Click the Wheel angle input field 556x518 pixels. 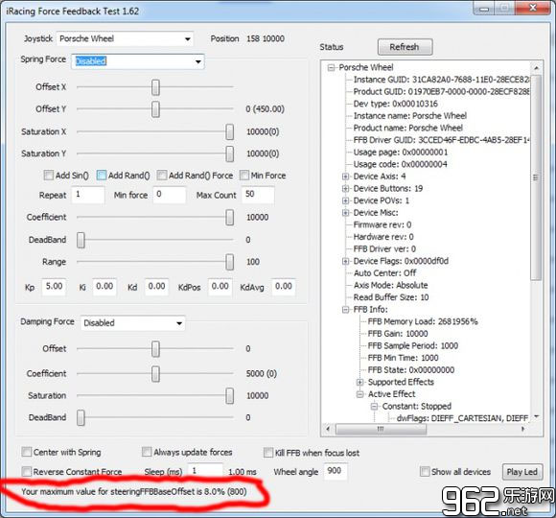click(x=336, y=471)
